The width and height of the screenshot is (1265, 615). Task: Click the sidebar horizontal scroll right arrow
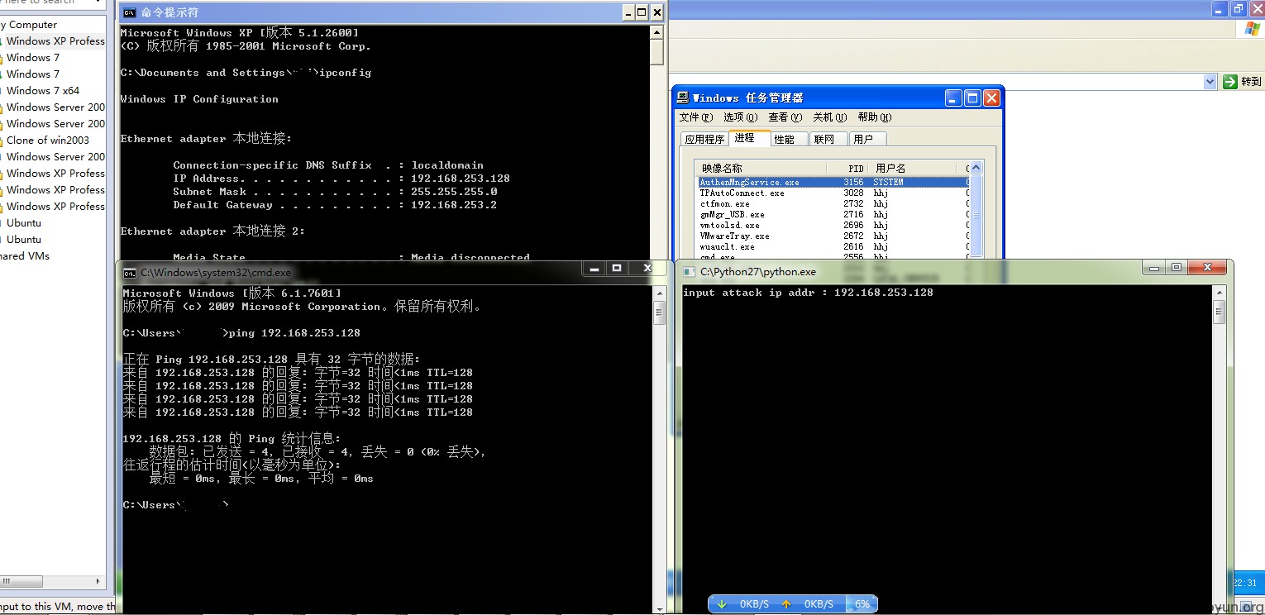99,581
